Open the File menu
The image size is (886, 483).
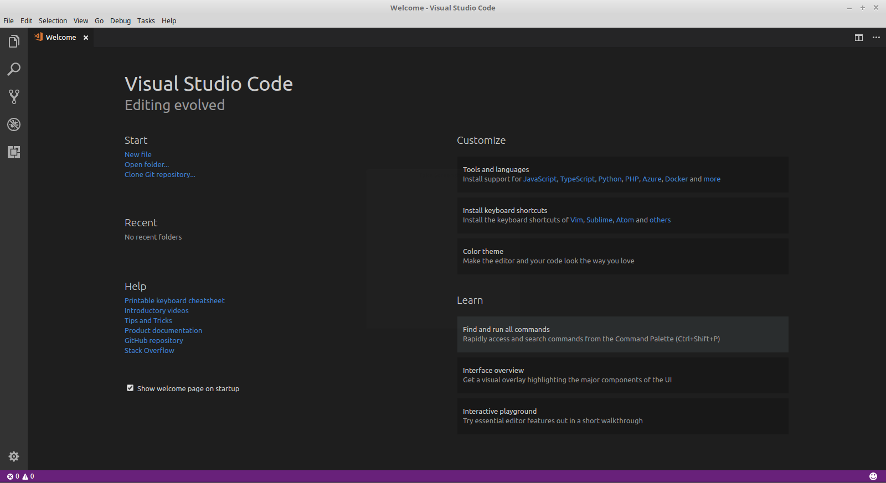[8, 20]
